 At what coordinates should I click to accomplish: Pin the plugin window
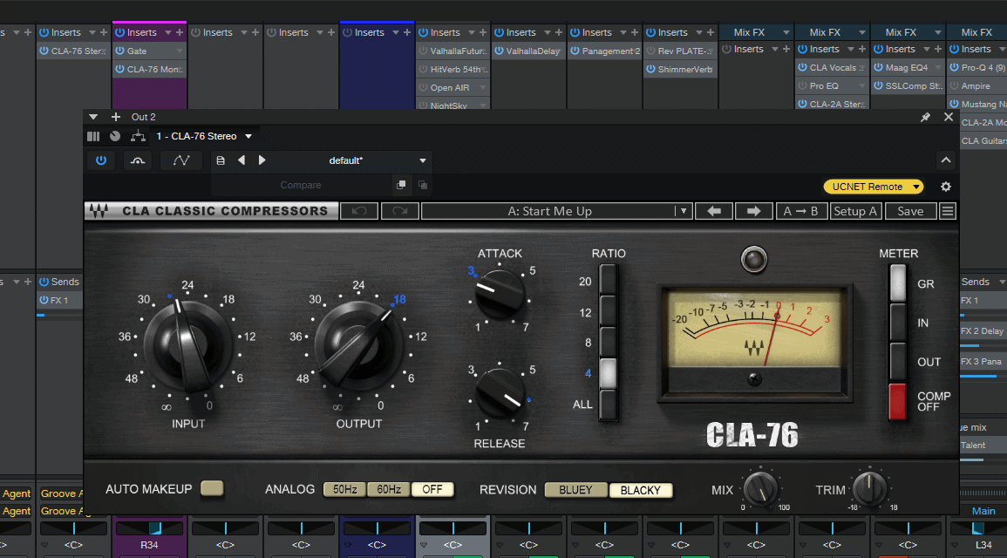pos(925,117)
